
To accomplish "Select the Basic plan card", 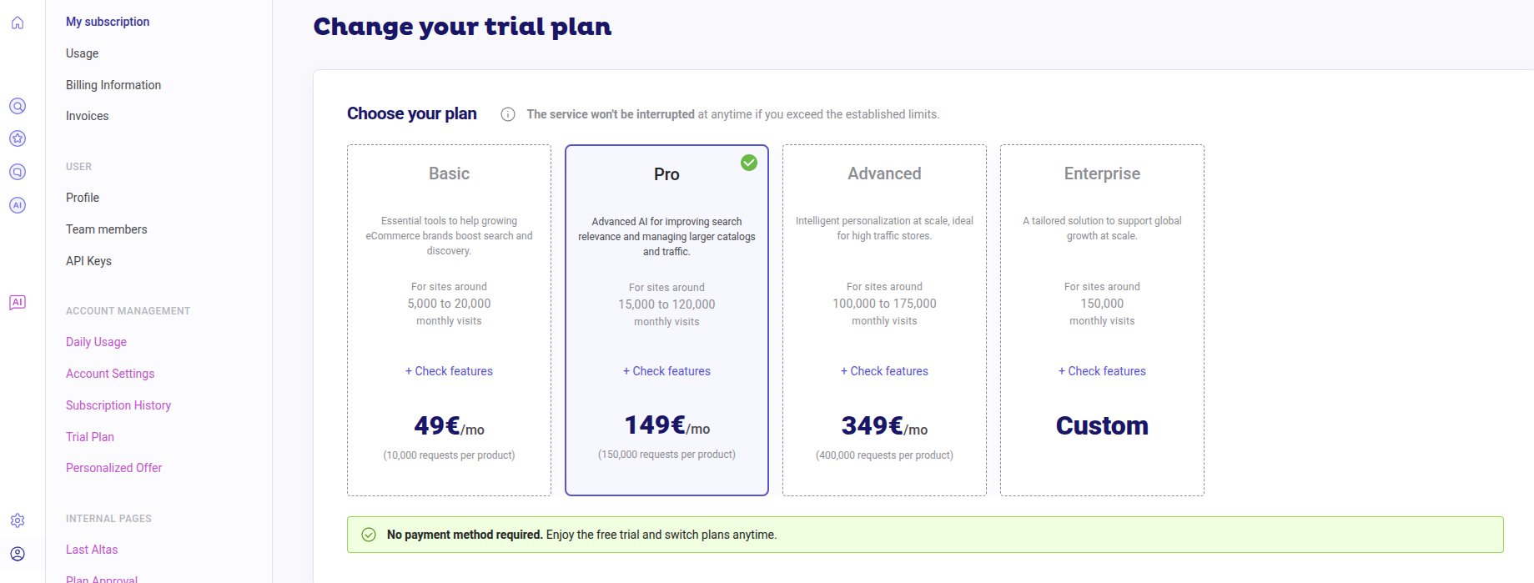I will pyautogui.click(x=449, y=250).
